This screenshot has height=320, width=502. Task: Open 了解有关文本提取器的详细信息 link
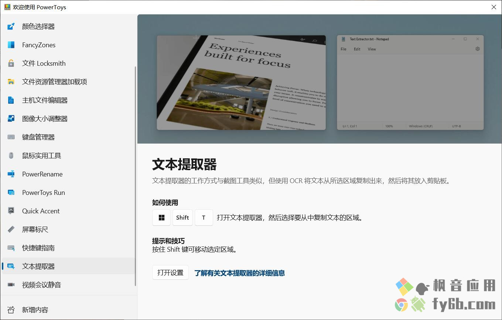240,273
